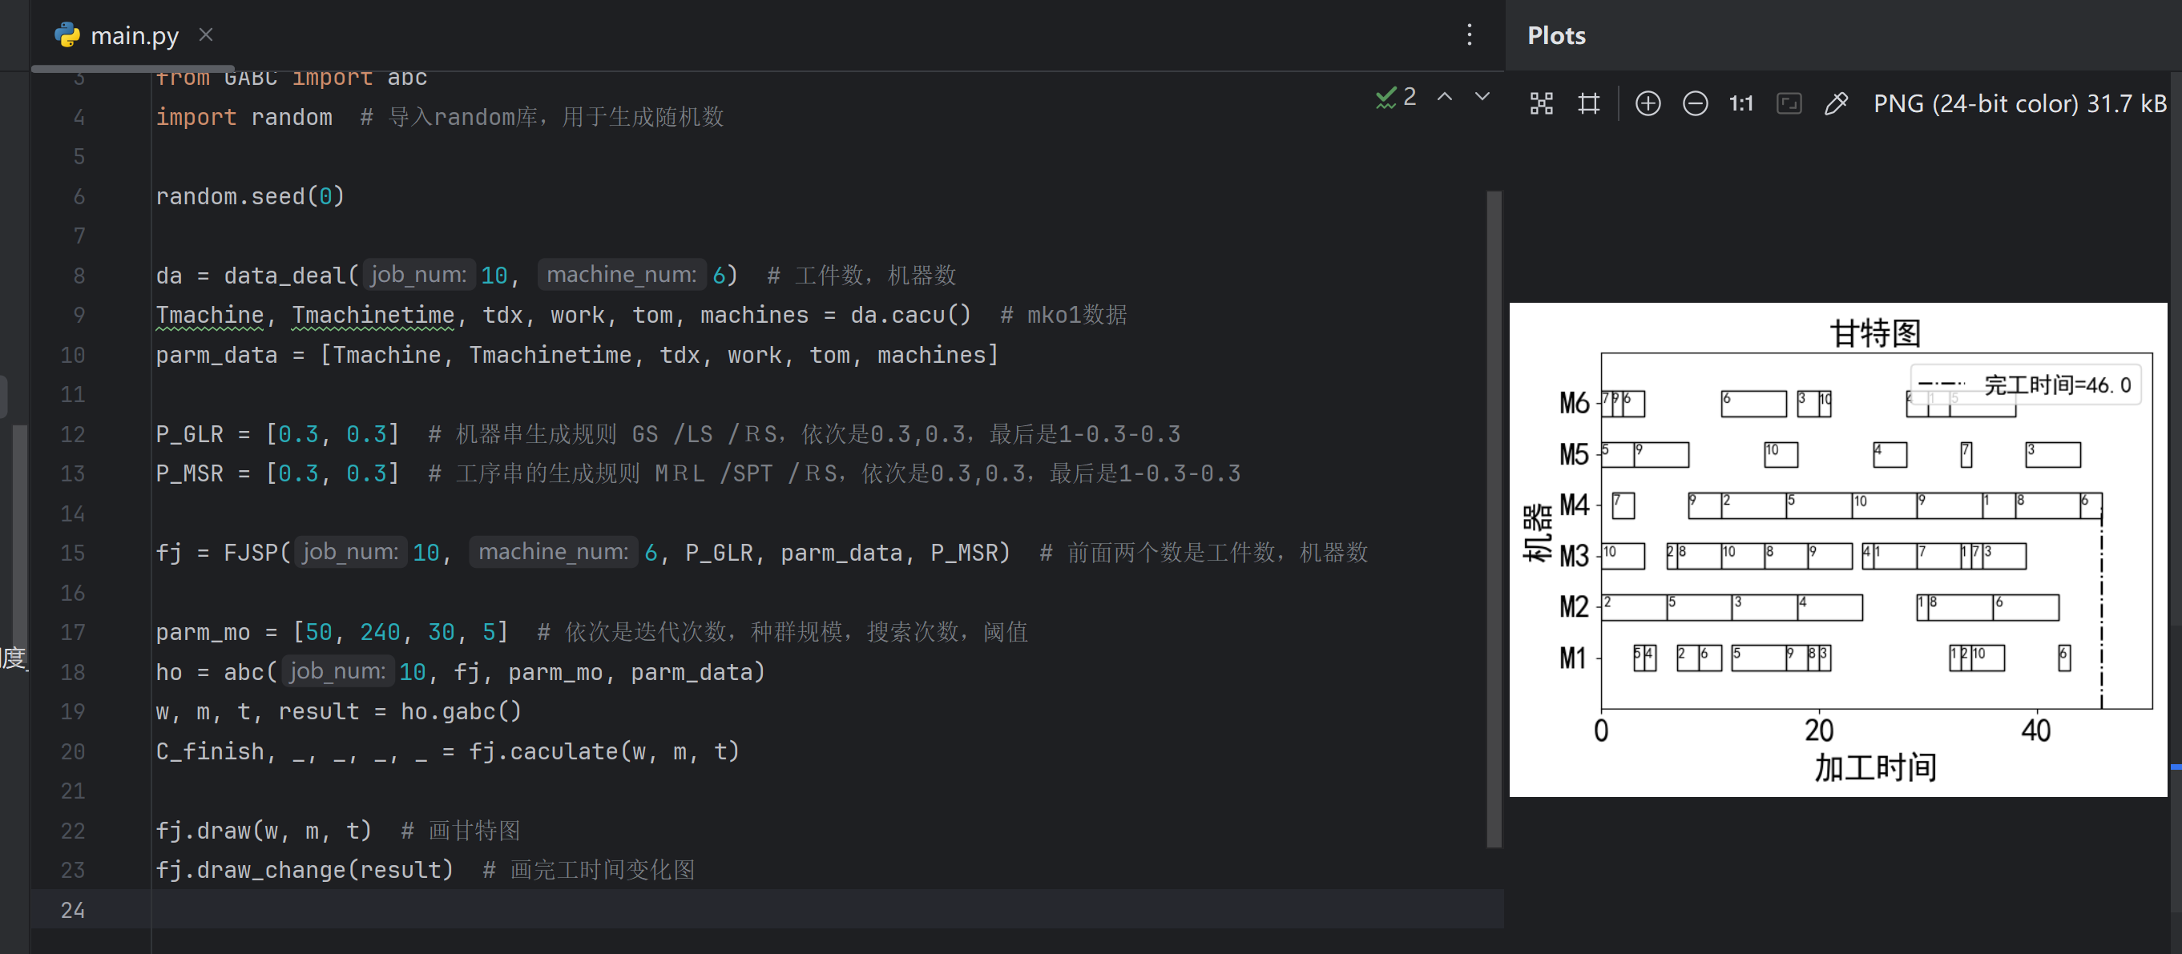Click the python file icon on tab
2182x954 pixels.
[x=67, y=34]
